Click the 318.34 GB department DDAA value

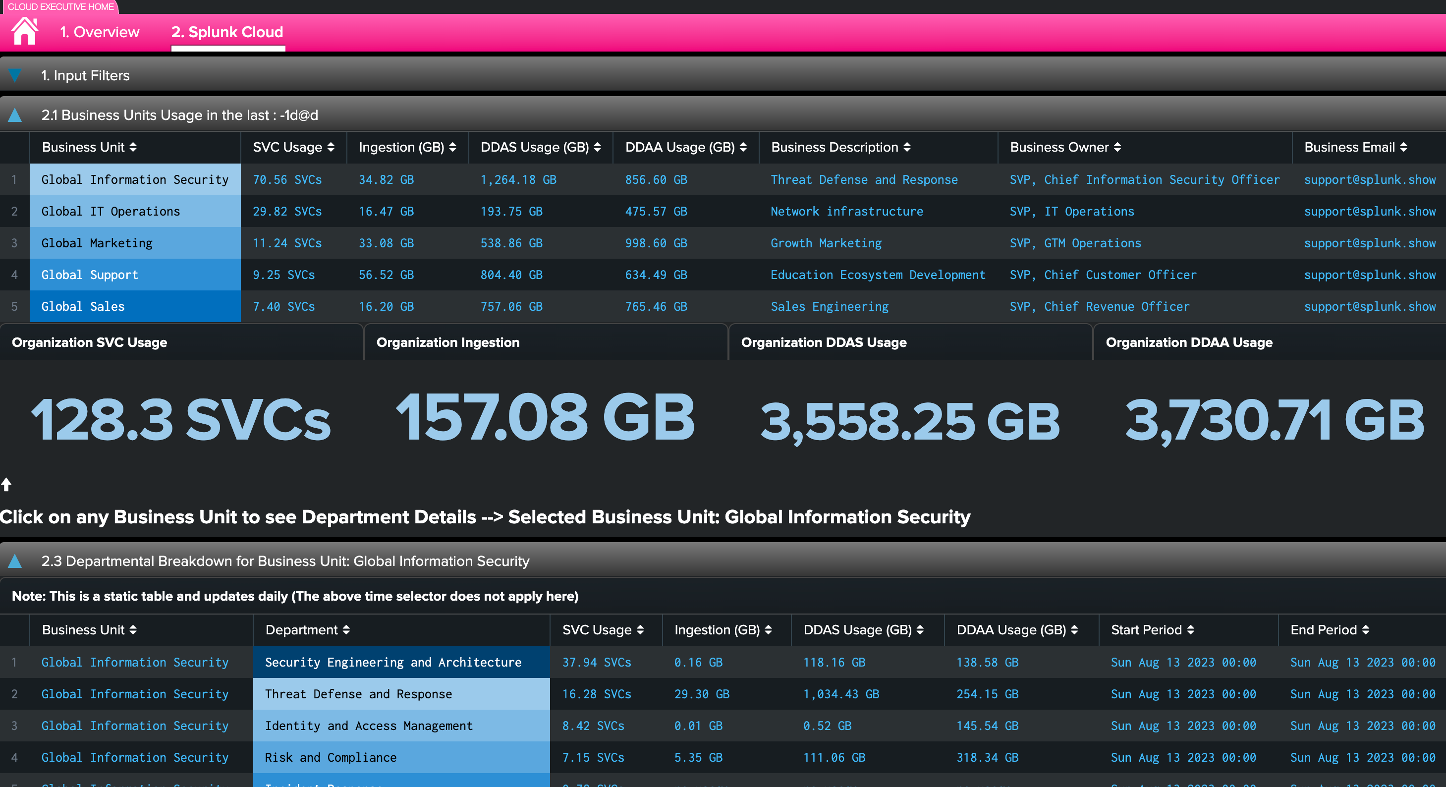pos(988,757)
